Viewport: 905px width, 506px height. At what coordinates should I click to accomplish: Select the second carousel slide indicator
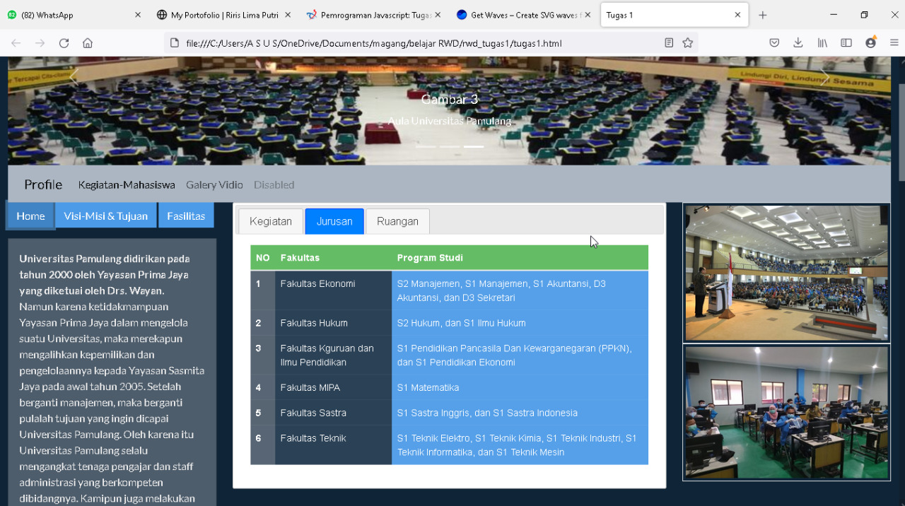click(450, 146)
